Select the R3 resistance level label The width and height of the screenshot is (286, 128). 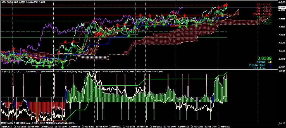point(264,4)
